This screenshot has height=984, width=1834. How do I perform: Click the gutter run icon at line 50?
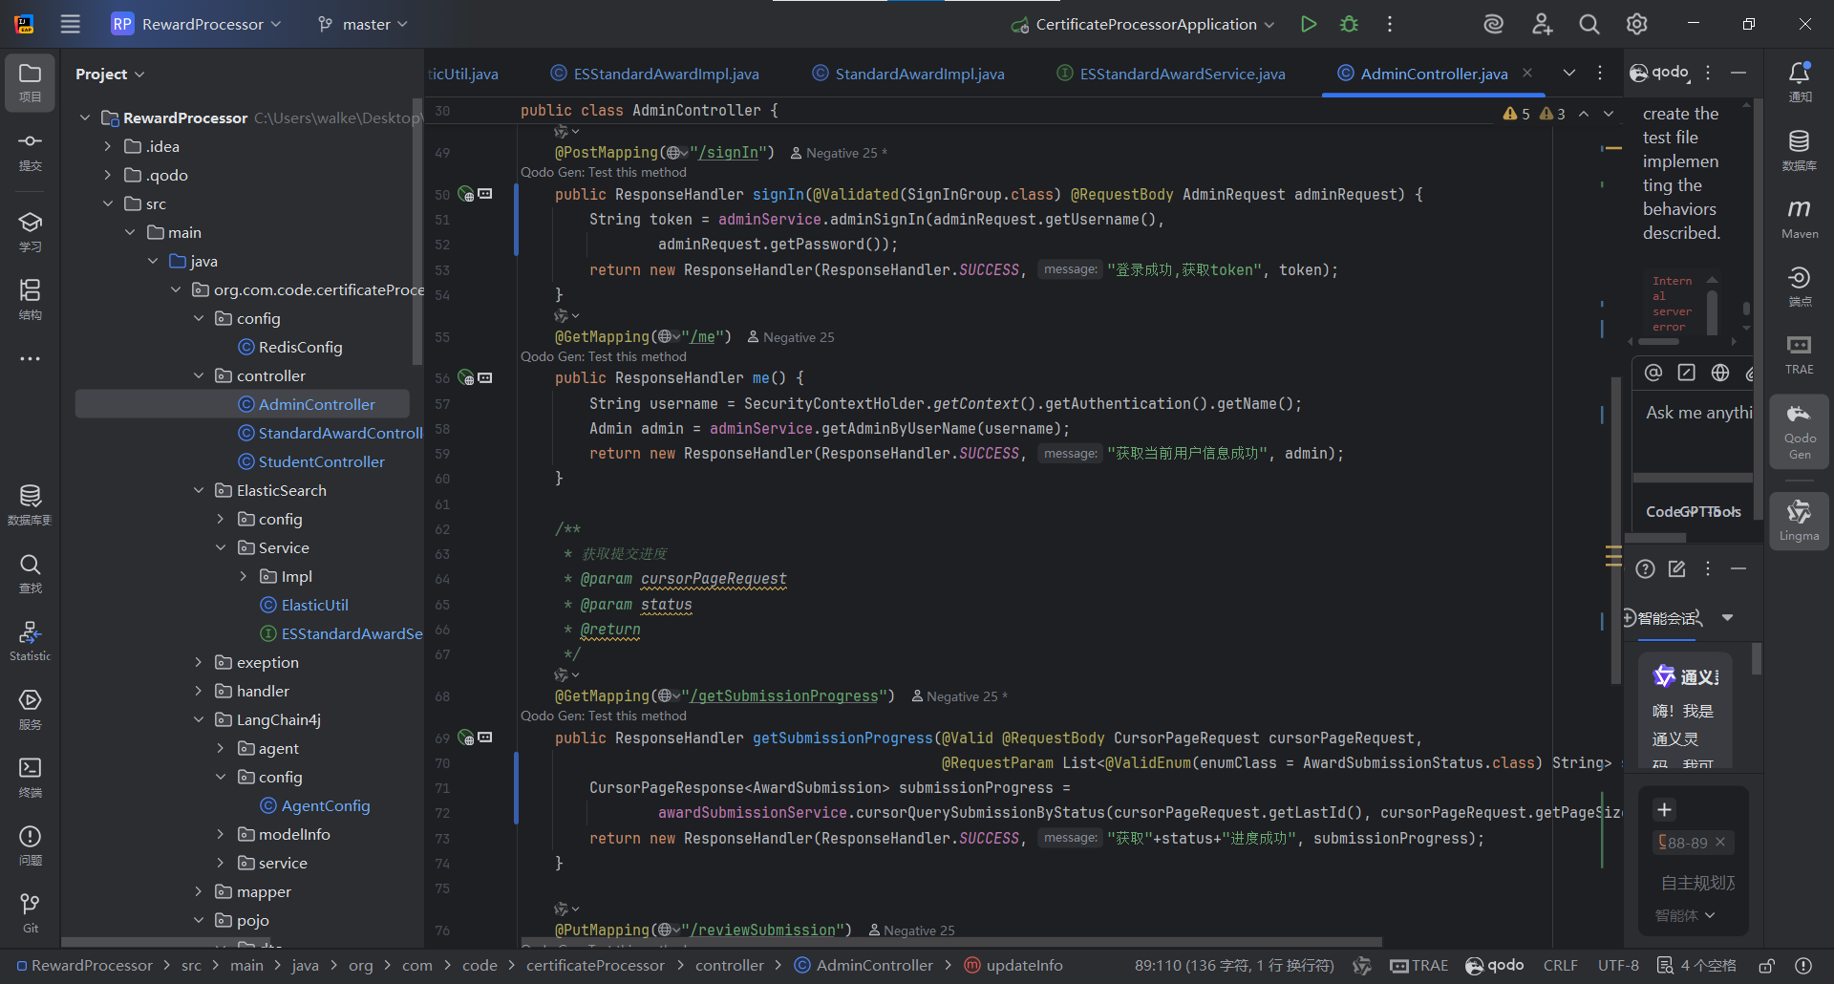coord(466,194)
